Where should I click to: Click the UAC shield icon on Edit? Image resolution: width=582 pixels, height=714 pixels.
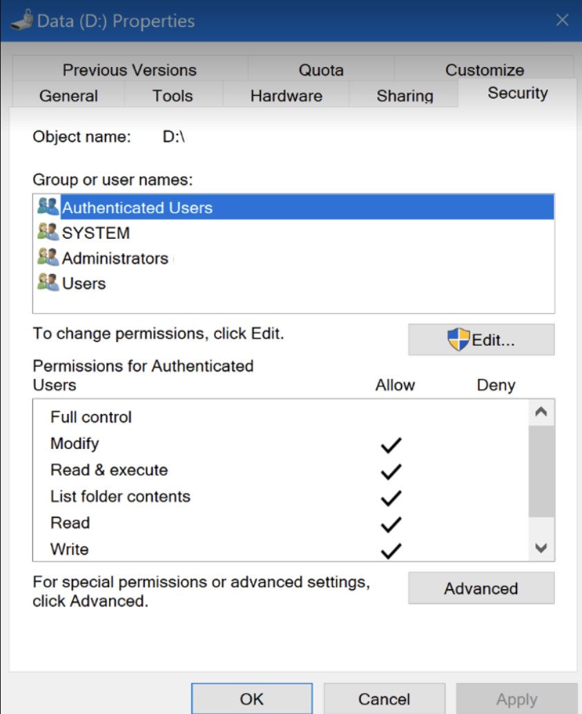(458, 339)
